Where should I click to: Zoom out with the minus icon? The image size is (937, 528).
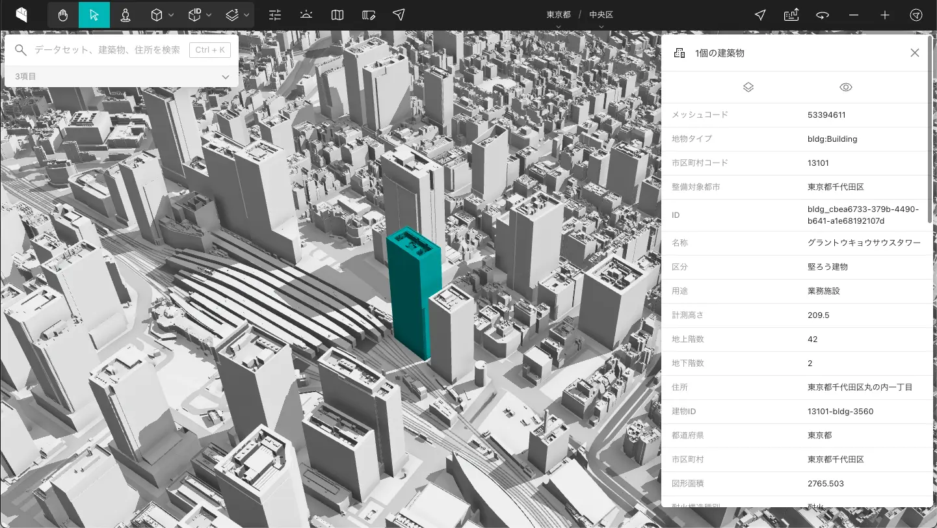pyautogui.click(x=854, y=15)
